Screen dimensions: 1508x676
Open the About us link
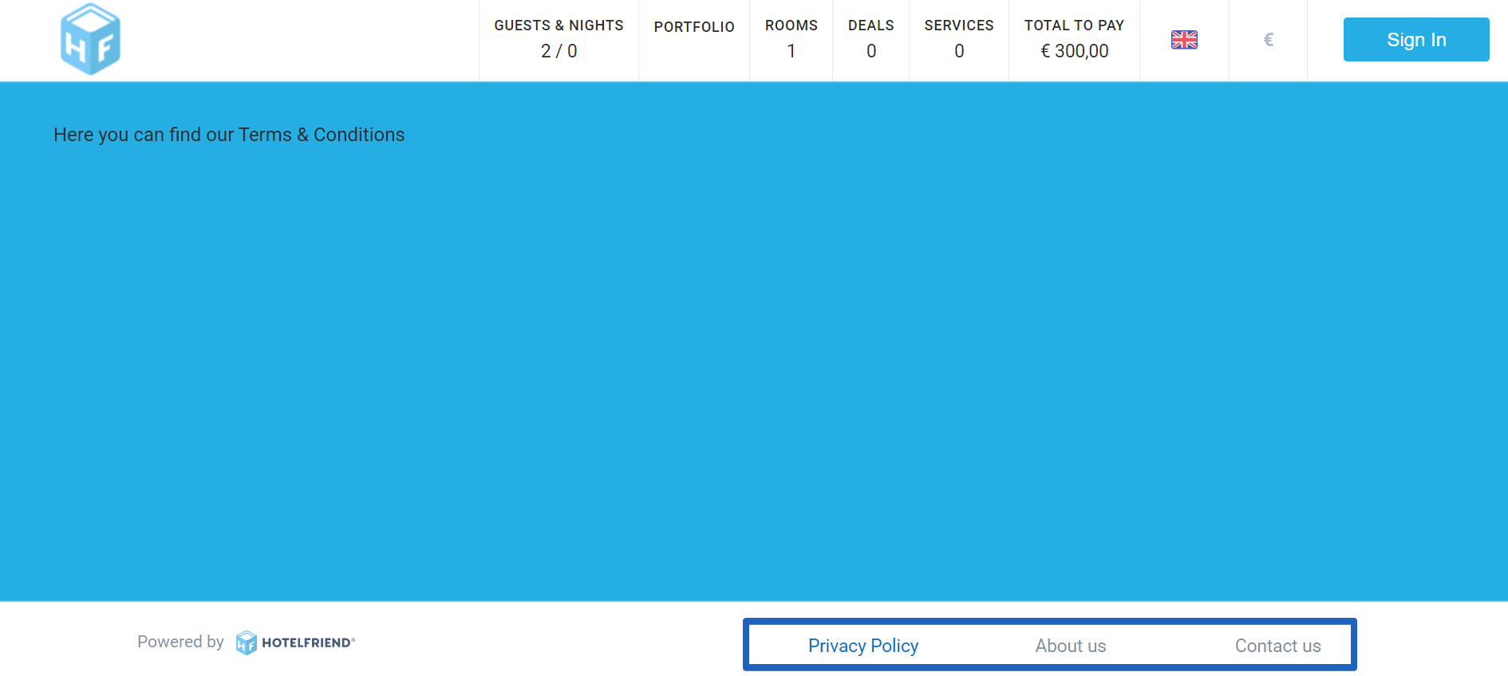pyautogui.click(x=1071, y=646)
